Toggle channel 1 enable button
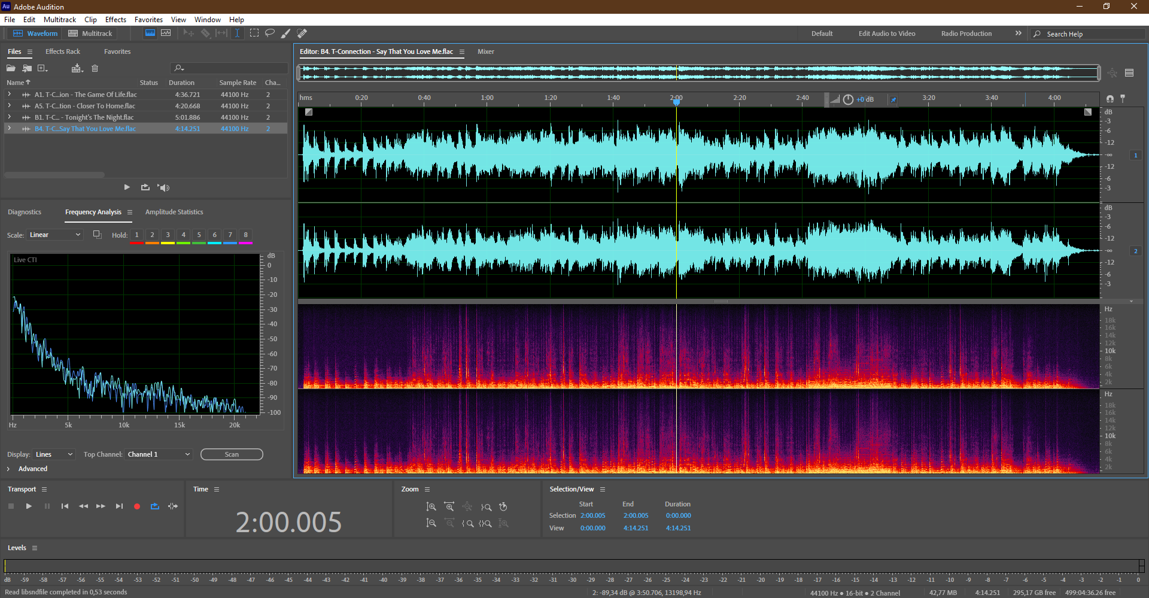Screen dimensions: 1149x598 coord(1135,156)
